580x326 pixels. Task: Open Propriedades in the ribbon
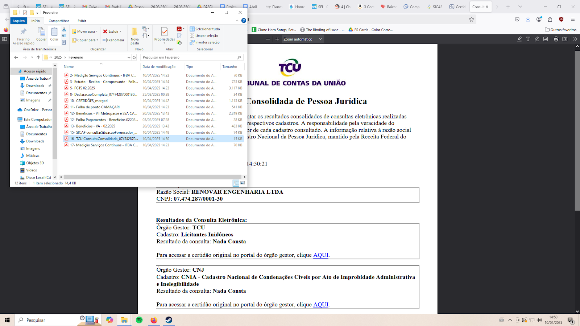click(x=165, y=35)
